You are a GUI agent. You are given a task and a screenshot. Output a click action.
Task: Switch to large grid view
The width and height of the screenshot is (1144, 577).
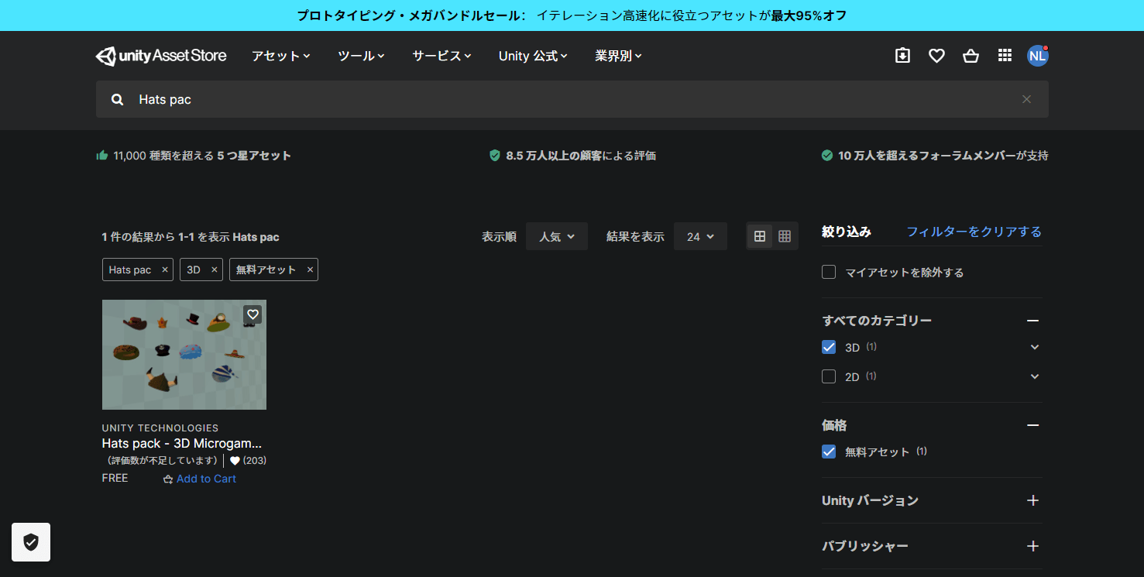pyautogui.click(x=760, y=236)
